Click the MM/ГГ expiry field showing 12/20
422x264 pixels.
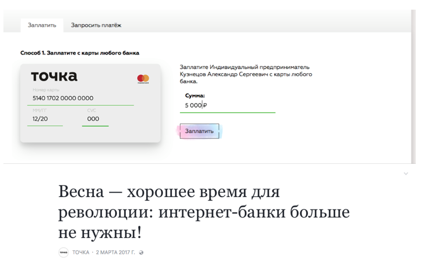[x=40, y=119]
